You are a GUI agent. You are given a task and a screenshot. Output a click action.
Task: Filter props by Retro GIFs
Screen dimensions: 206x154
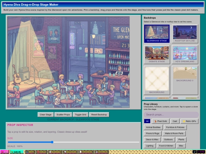tap(190, 121)
